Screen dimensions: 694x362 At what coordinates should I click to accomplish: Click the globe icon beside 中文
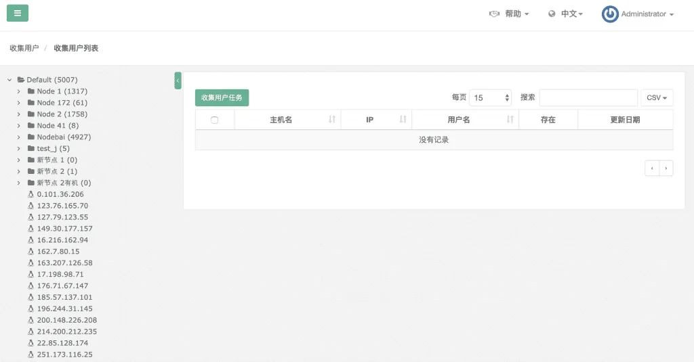click(552, 14)
